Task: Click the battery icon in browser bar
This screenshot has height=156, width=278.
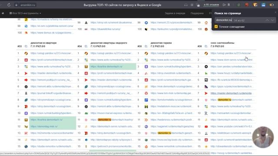Action: click(x=271, y=5)
